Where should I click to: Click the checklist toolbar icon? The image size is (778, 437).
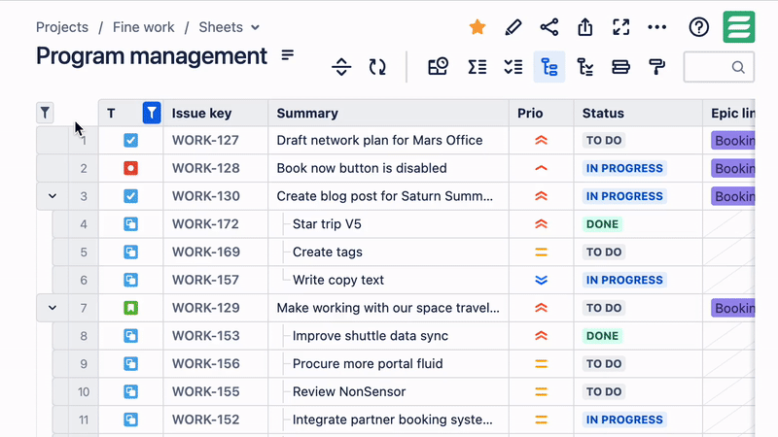[x=513, y=67]
